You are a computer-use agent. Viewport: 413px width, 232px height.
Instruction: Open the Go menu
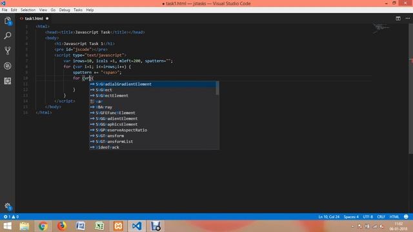coord(53,10)
